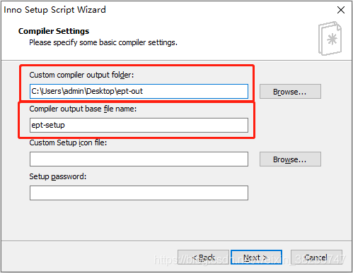Screen dimensions: 353x273
Task: Click the 'Compiler Settings' heading
Action: coord(54,31)
